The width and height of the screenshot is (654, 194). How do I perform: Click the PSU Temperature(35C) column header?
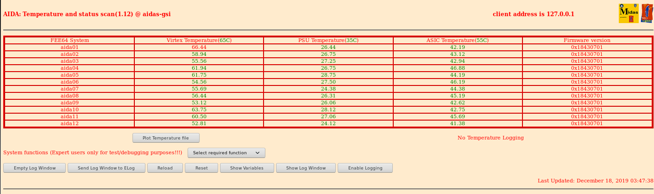[328, 41]
